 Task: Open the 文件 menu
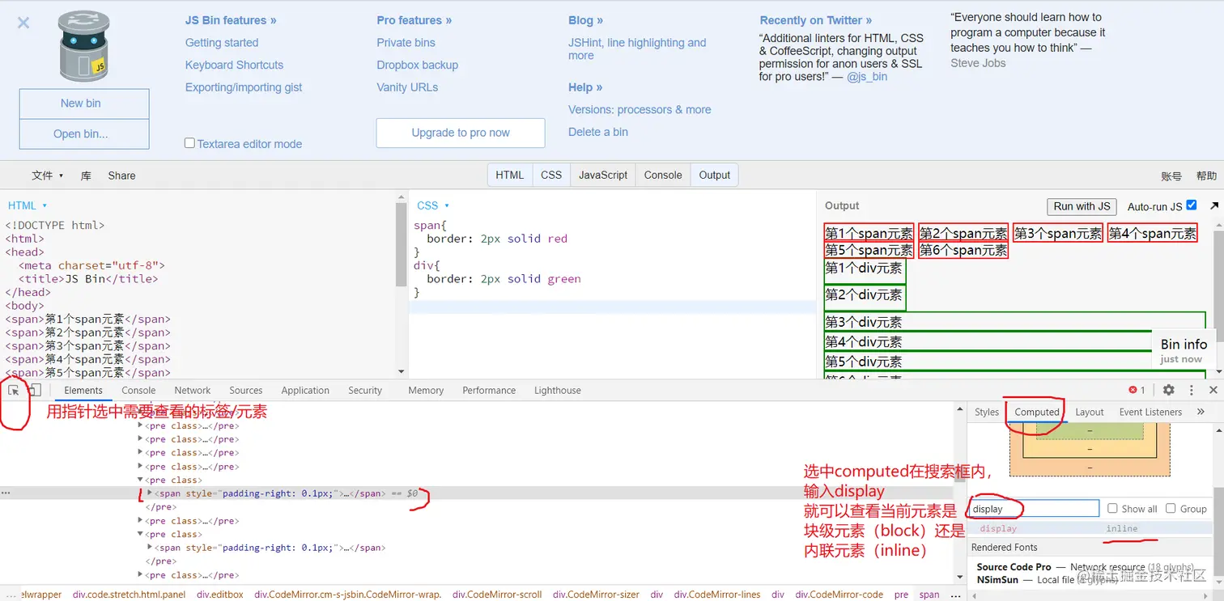pos(47,176)
